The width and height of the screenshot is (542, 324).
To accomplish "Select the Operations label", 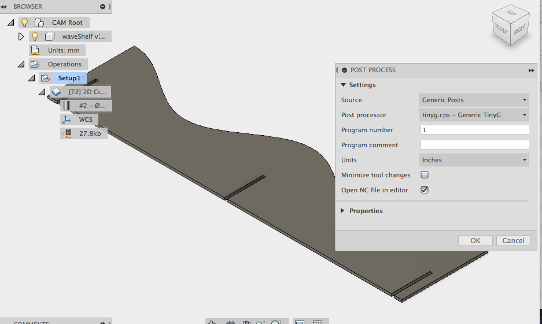I will tap(65, 64).
